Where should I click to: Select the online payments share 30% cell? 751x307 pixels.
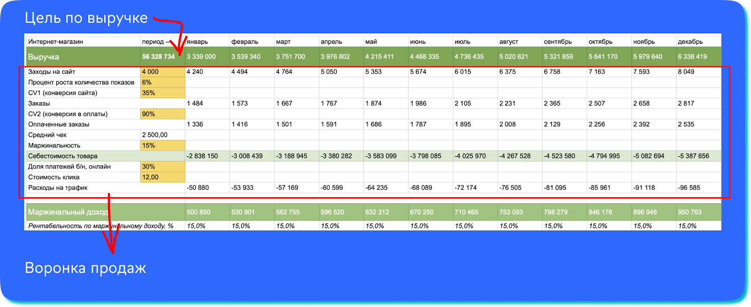pos(162,167)
